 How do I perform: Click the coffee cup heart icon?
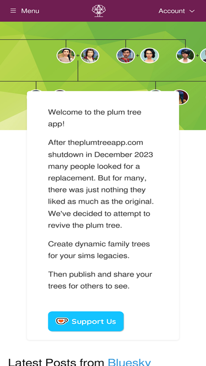click(62, 321)
